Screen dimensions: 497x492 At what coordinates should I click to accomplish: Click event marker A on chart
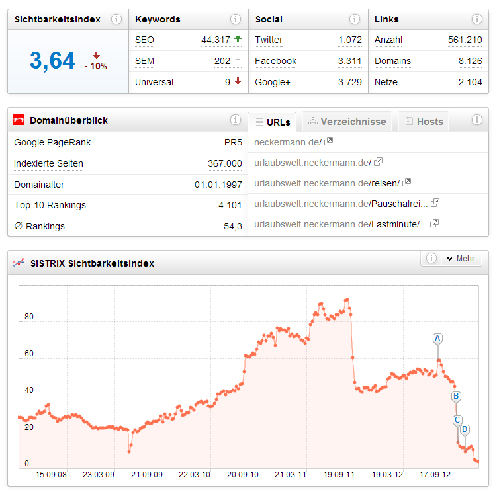pos(437,338)
